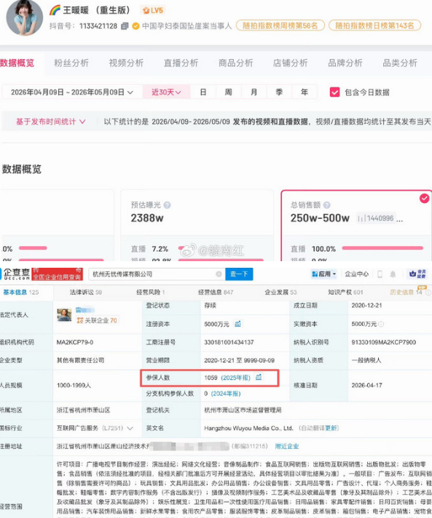This screenshot has width=432, height=518.
Task: Toggle the checked mark on 总销售额 card
Action: tap(425, 198)
